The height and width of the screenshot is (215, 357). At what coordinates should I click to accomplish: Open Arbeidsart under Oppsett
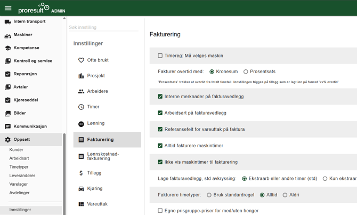(x=19, y=158)
